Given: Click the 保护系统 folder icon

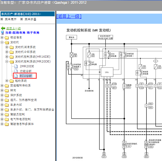Looking at the screenshot, I should 7,95.
